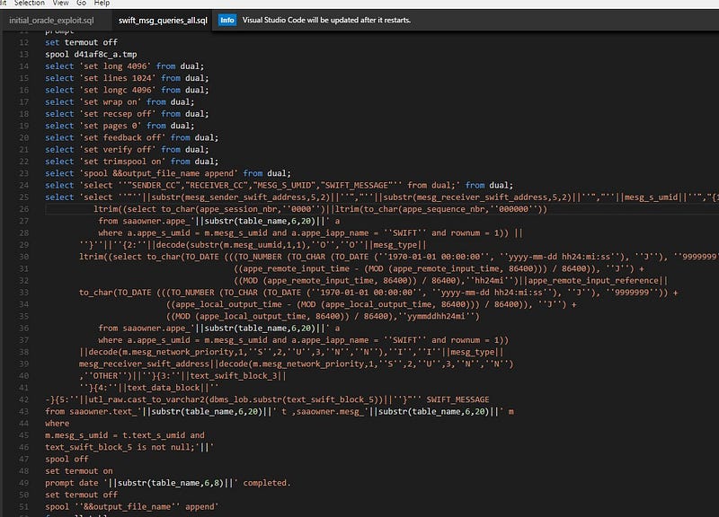Open the Help menu
This screenshot has height=517, width=719.
pos(102,4)
